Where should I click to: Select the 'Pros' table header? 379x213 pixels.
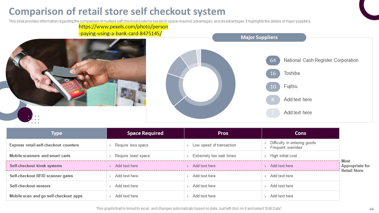[x=223, y=133]
